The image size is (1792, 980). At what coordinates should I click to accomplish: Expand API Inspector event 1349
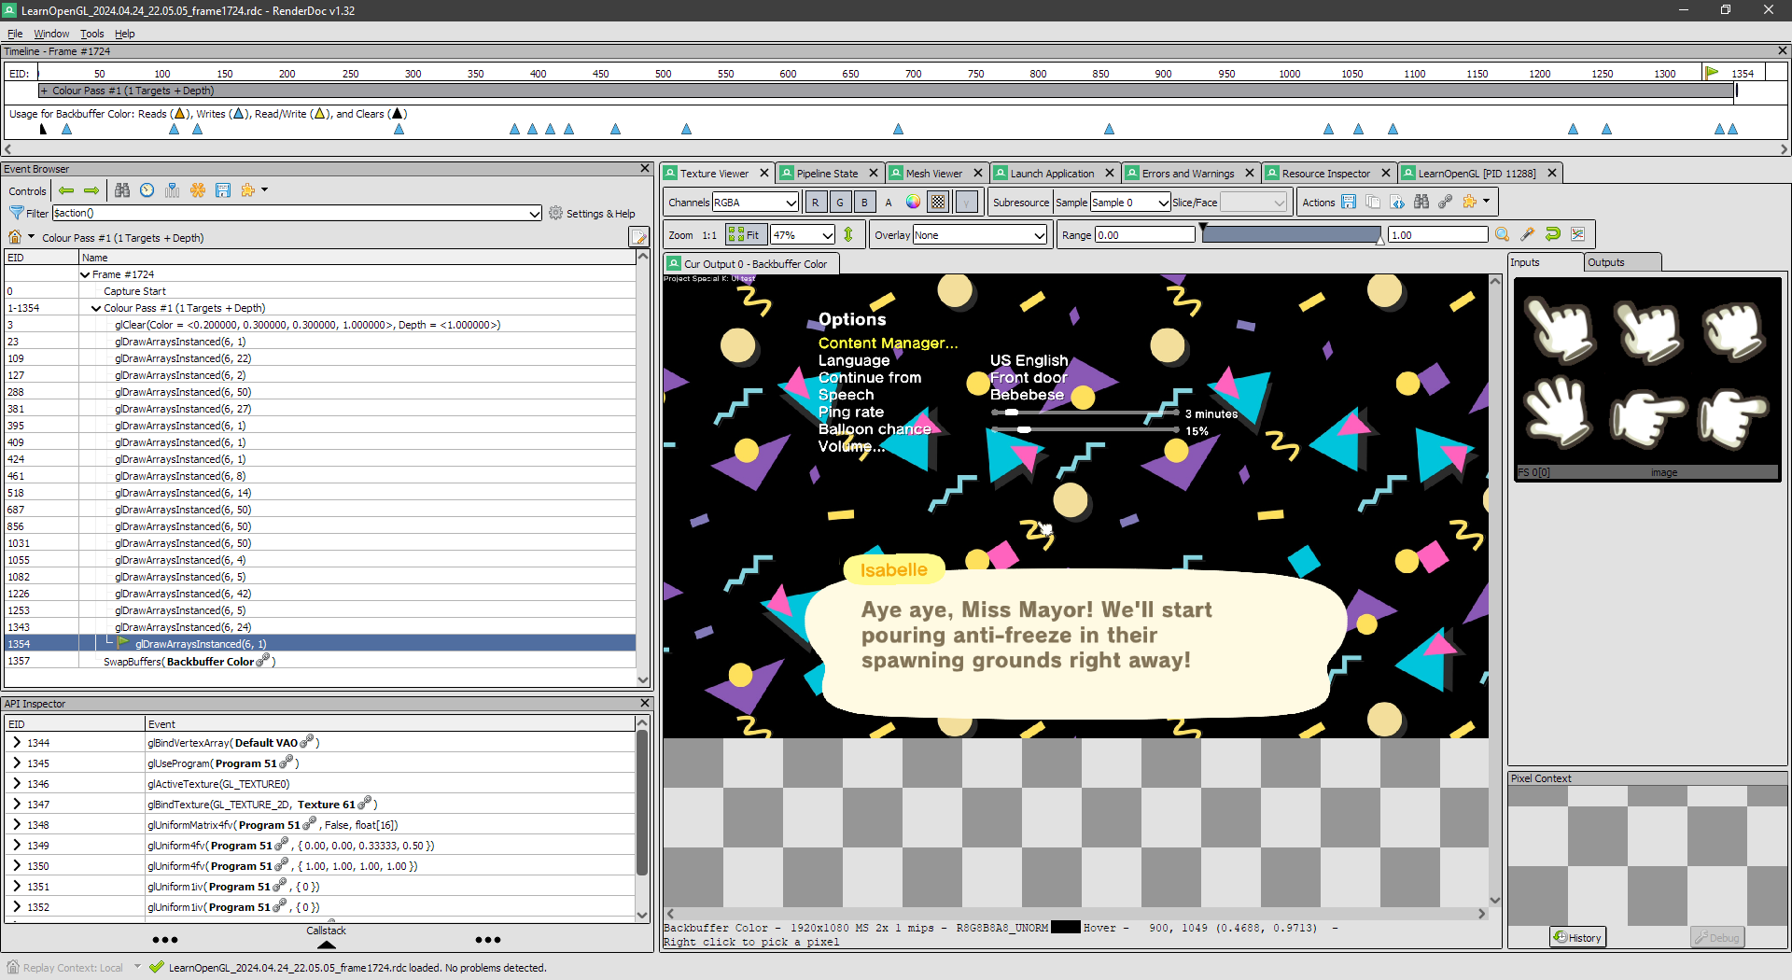[x=17, y=845]
